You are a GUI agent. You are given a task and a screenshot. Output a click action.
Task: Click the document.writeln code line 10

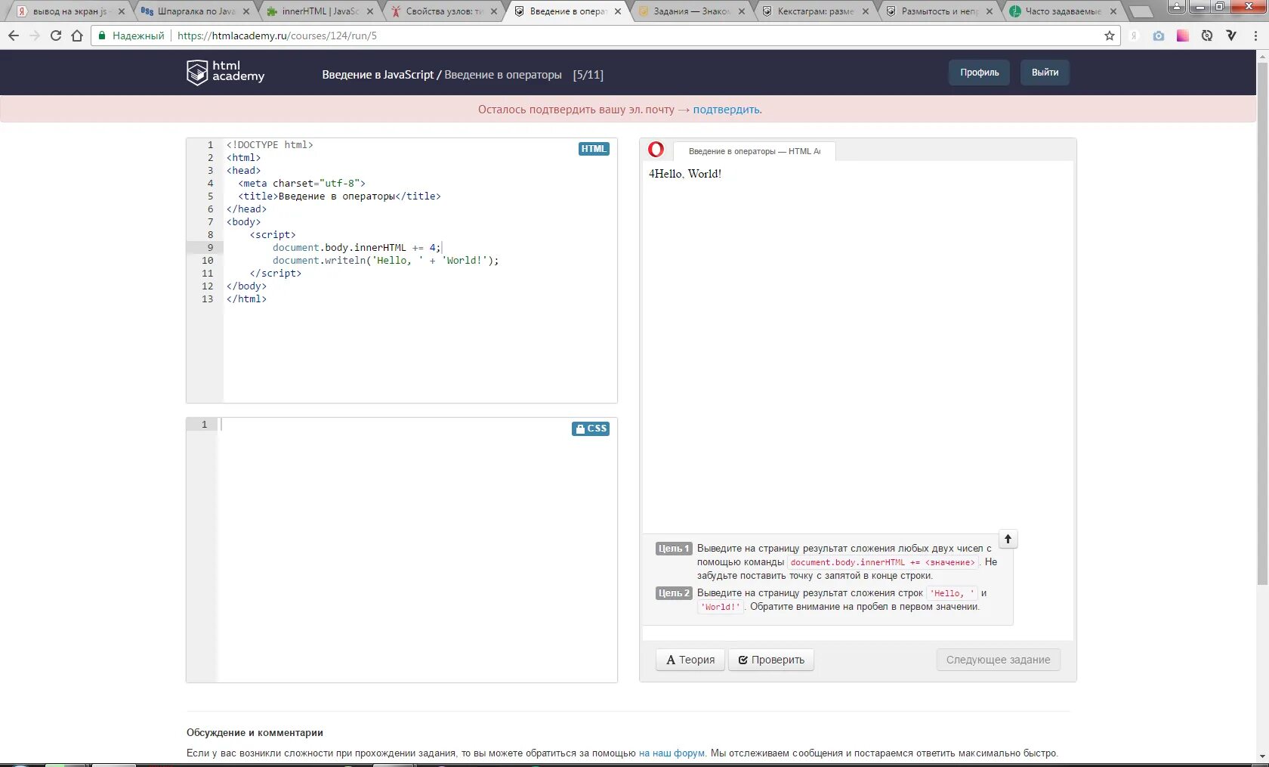point(385,261)
